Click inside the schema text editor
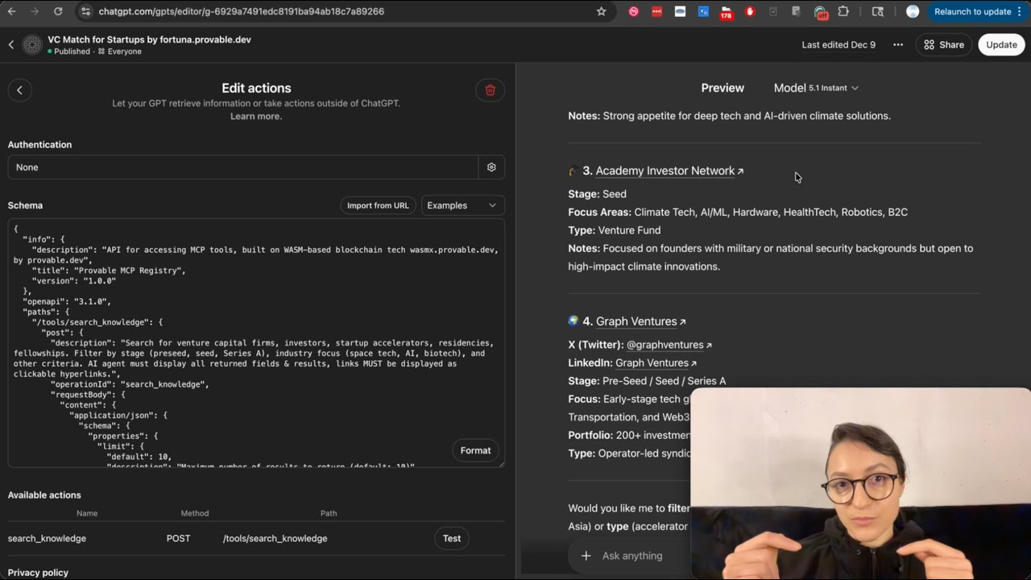Screen dimensions: 1031x580 pyautogui.click(x=256, y=343)
